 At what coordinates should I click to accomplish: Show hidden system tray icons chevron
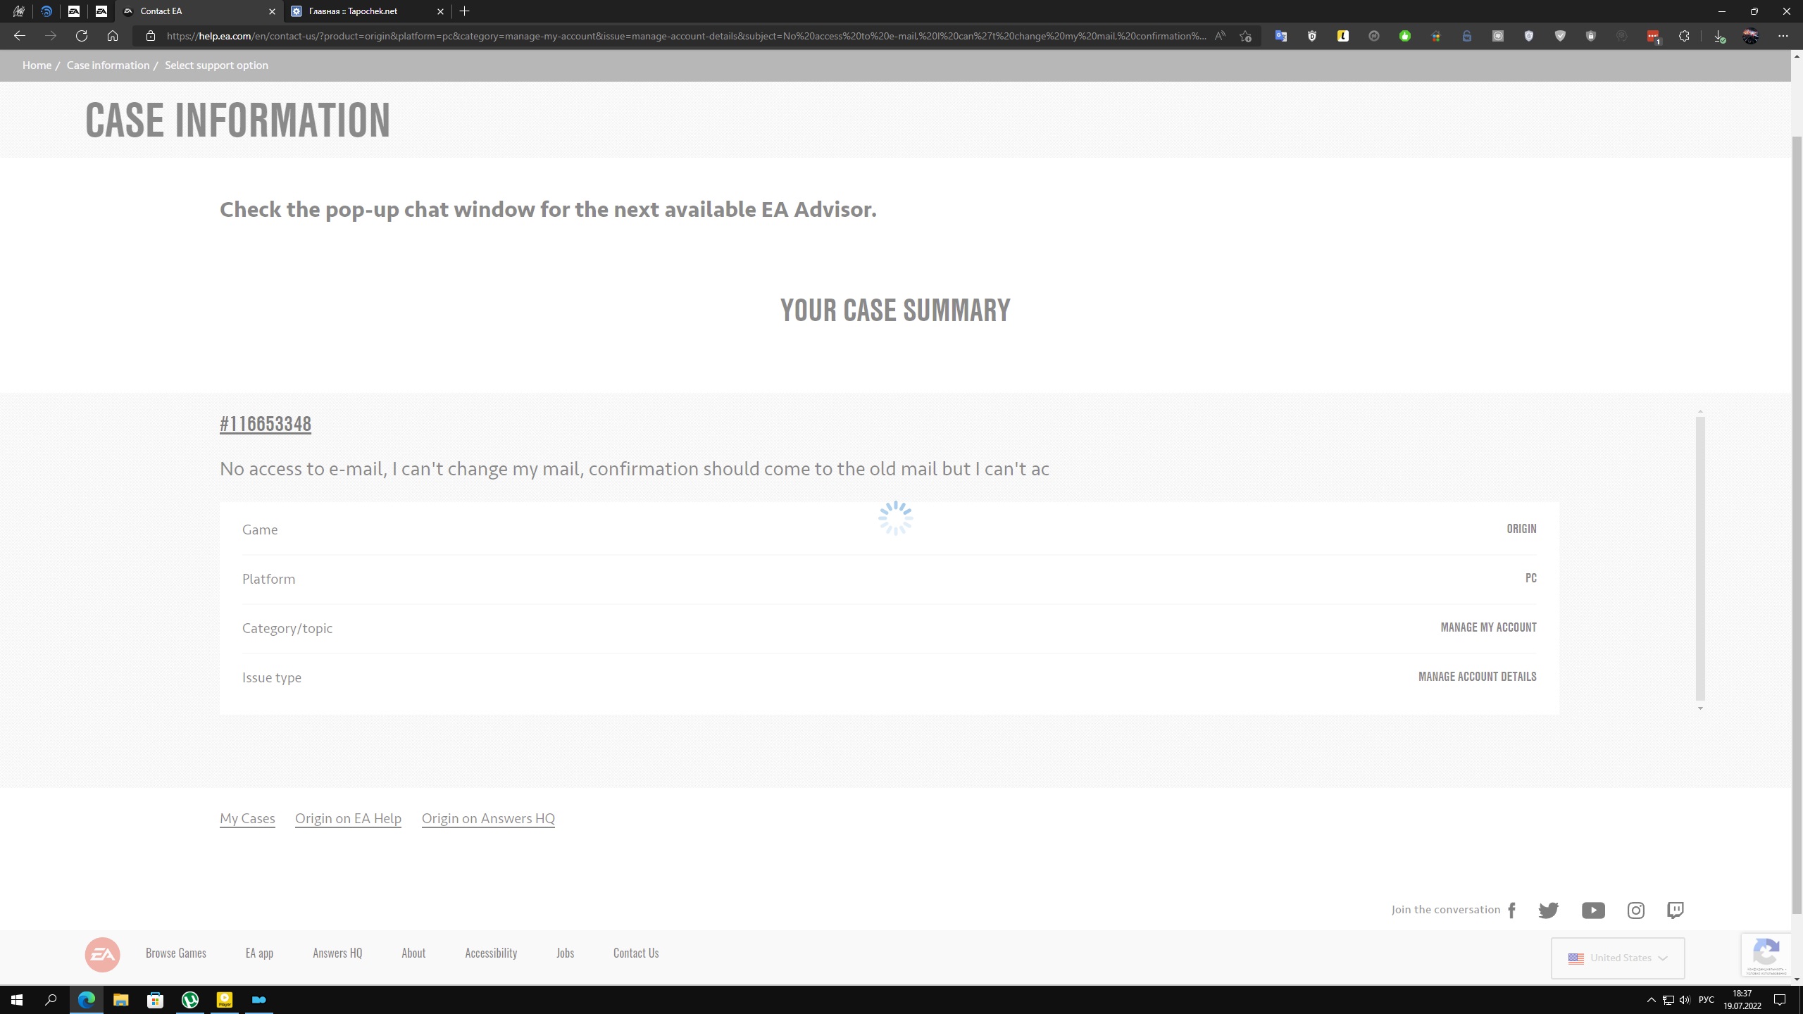pos(1651,1000)
